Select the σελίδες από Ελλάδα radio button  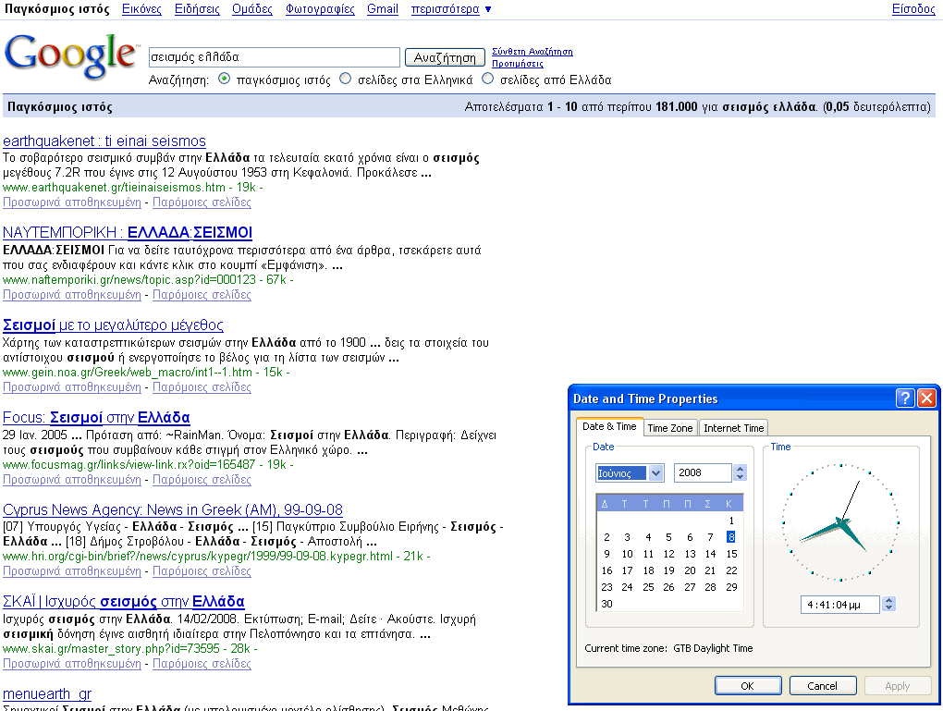488,79
